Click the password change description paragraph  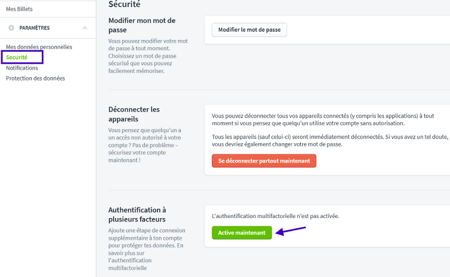tap(148, 56)
